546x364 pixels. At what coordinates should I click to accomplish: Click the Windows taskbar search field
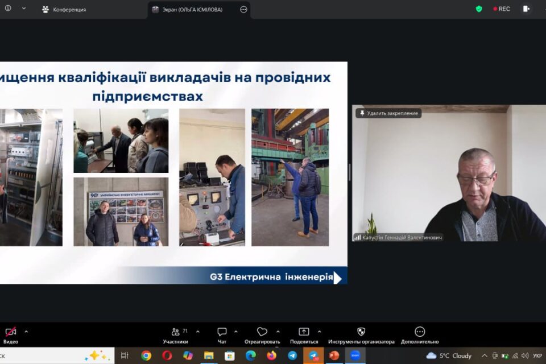coord(57,355)
